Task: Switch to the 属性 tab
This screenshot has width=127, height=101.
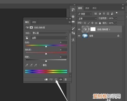Action: 27,22
